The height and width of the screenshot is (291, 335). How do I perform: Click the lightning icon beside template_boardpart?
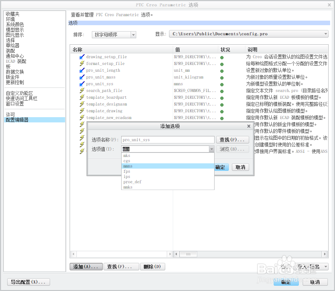point(82,97)
